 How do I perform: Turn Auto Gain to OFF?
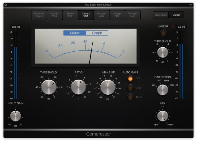click(x=131, y=78)
